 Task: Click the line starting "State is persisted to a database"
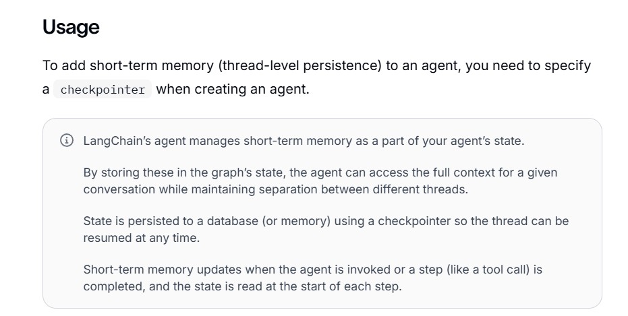point(326,221)
